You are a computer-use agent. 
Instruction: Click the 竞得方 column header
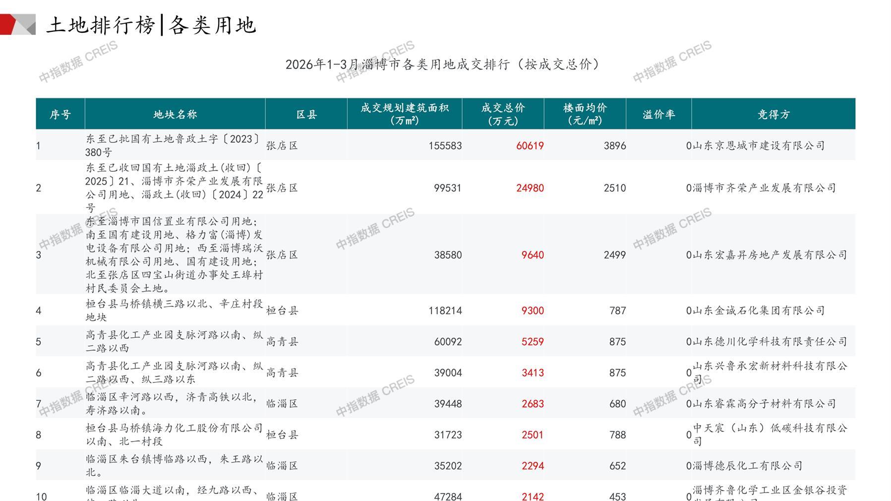(773, 115)
